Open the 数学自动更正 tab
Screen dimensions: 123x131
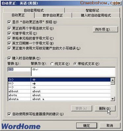(x=53, y=15)
